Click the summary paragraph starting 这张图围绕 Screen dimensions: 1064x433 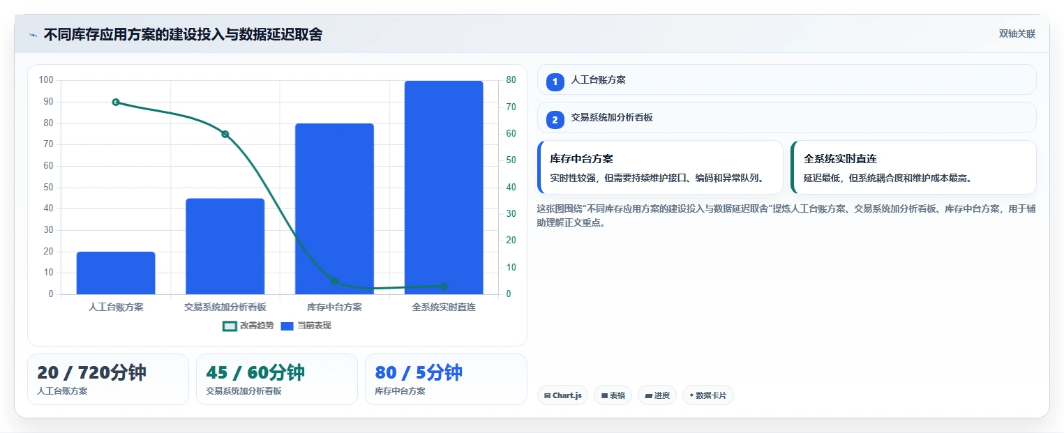pos(786,215)
